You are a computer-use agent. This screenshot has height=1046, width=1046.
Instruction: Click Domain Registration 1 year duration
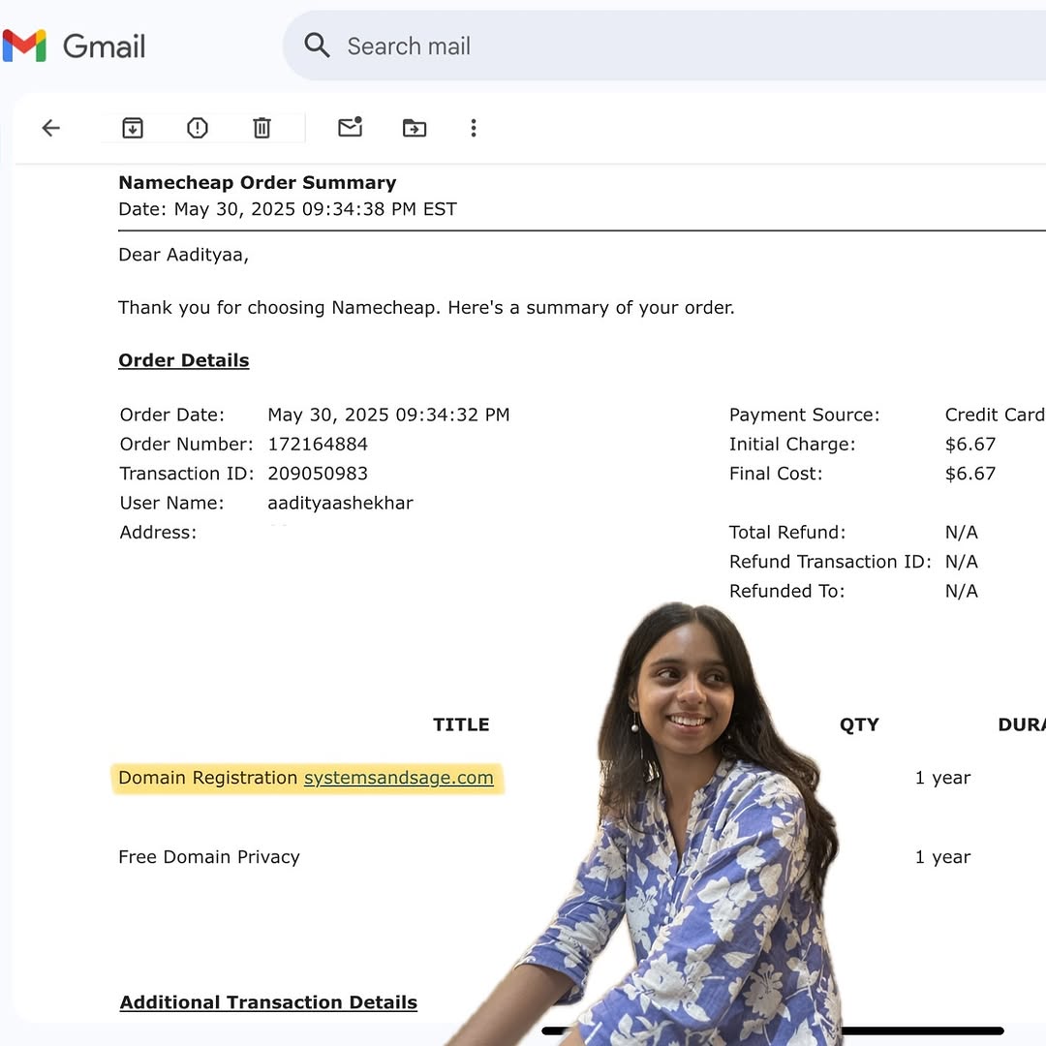[942, 778]
